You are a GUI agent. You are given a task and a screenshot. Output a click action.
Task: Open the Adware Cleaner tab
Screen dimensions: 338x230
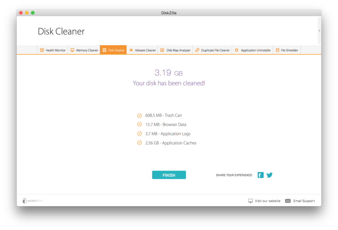[x=142, y=50]
